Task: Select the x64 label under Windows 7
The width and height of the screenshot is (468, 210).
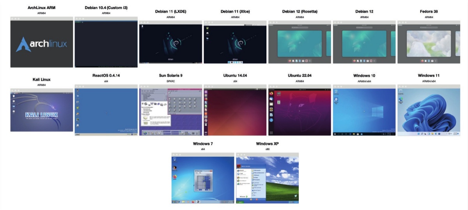Action: coord(203,149)
